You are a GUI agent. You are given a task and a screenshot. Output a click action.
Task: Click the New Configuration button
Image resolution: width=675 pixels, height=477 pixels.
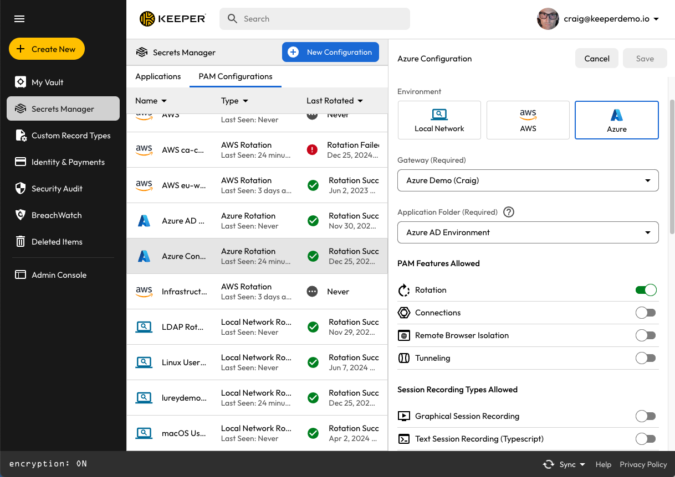[x=330, y=52]
